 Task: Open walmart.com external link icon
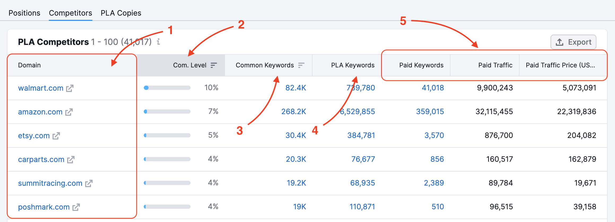tap(70, 88)
